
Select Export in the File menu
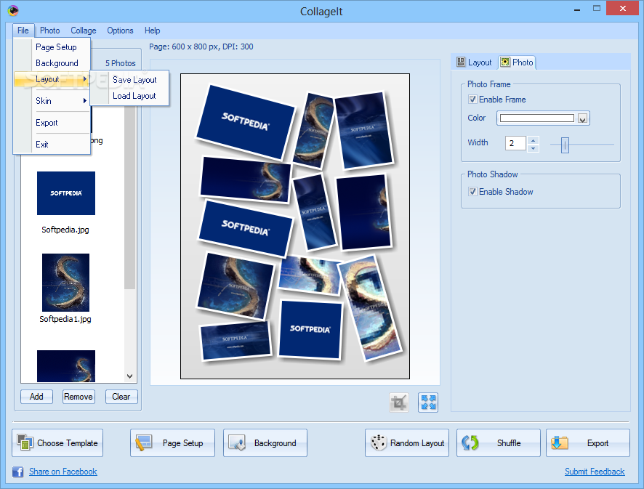pyautogui.click(x=52, y=123)
